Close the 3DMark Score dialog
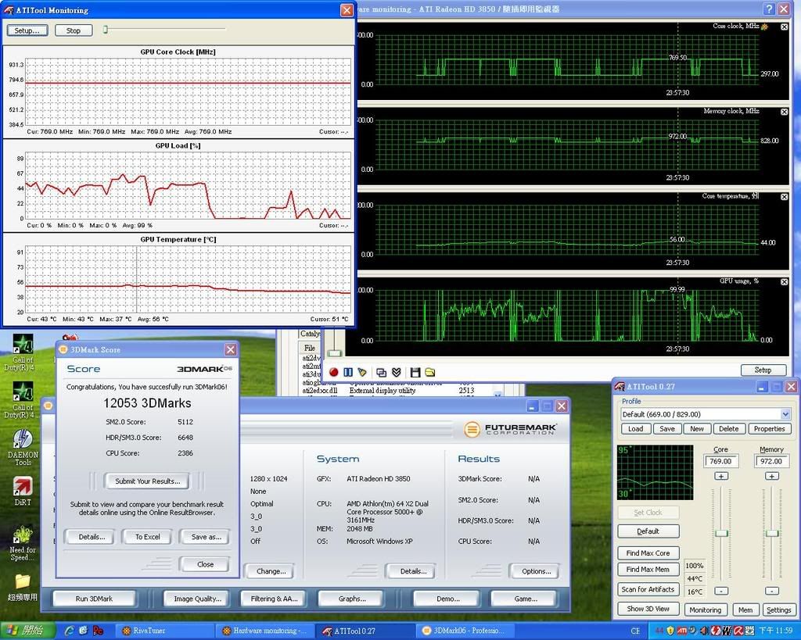Screen dimensions: 801x640 [x=231, y=349]
